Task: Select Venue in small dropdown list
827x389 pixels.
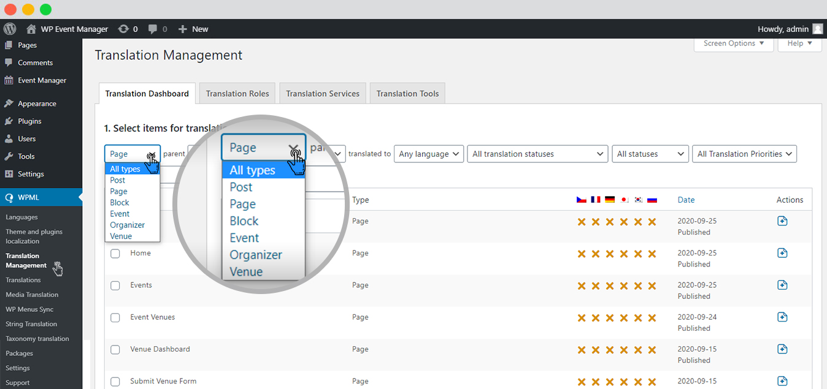Action: [x=133, y=236]
